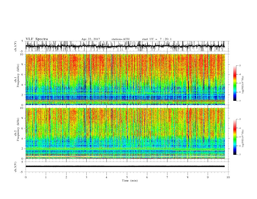
Task: Click the "station=ATH" header label
Action: pyautogui.click(x=120, y=39)
